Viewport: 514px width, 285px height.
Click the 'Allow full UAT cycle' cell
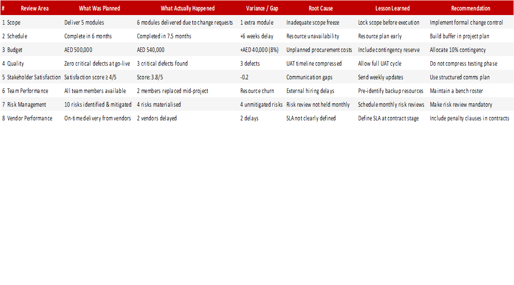[x=380, y=64]
